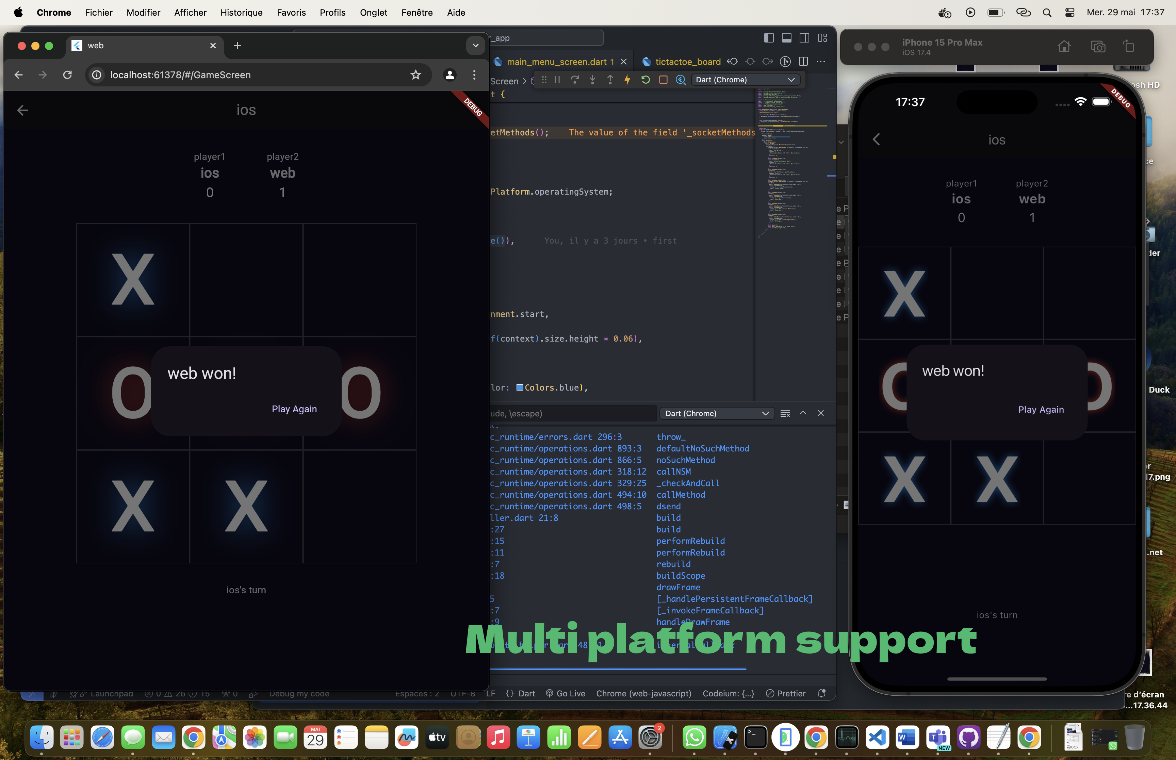Open the Dart (Chrome) dropdown in the debug console

[x=717, y=413]
